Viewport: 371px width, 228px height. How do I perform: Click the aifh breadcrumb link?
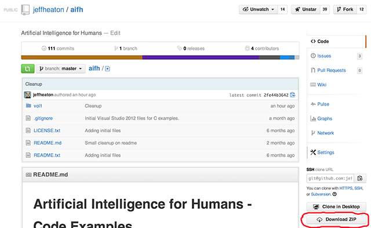coord(94,68)
